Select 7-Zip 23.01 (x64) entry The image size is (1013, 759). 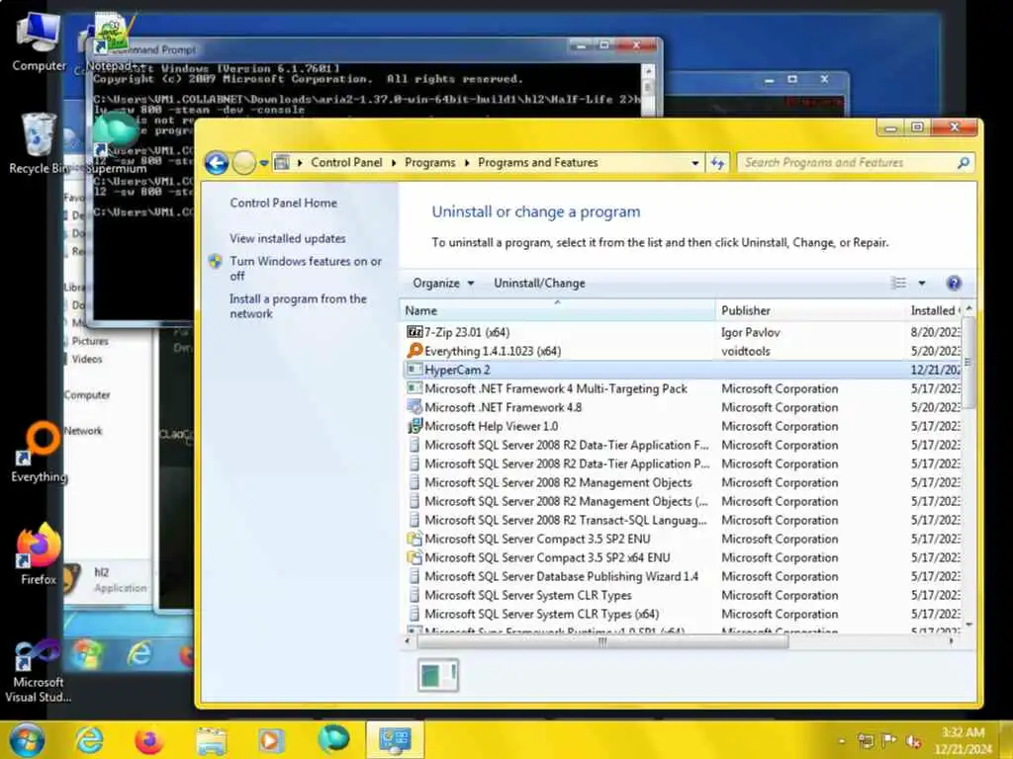click(682, 332)
